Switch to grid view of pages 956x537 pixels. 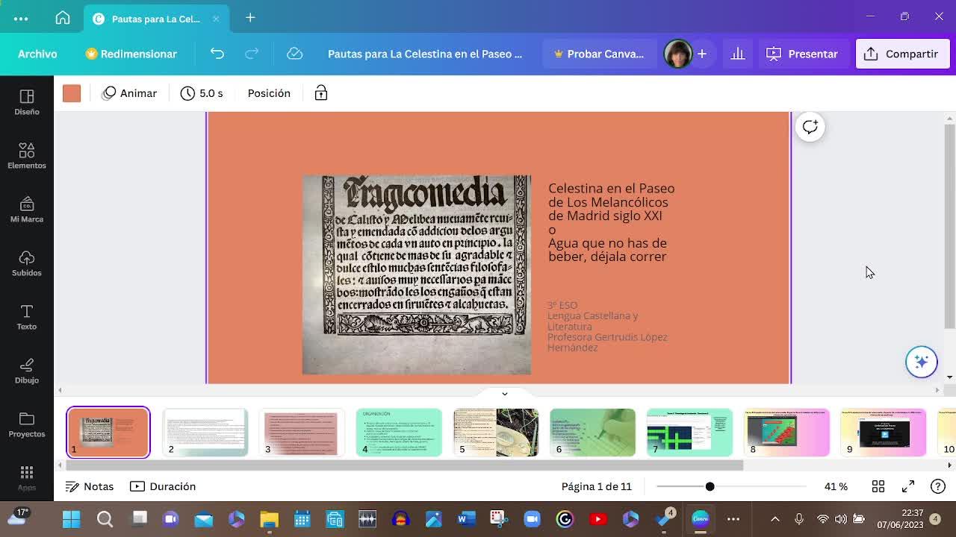tap(878, 486)
